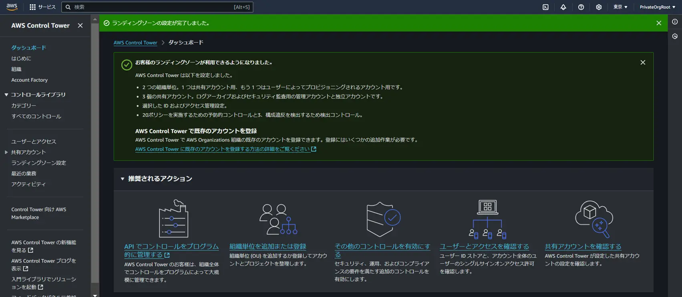The width and height of the screenshot is (682, 297).
Task: Collapse the 推奨されるアクション panel
Action: click(x=123, y=179)
